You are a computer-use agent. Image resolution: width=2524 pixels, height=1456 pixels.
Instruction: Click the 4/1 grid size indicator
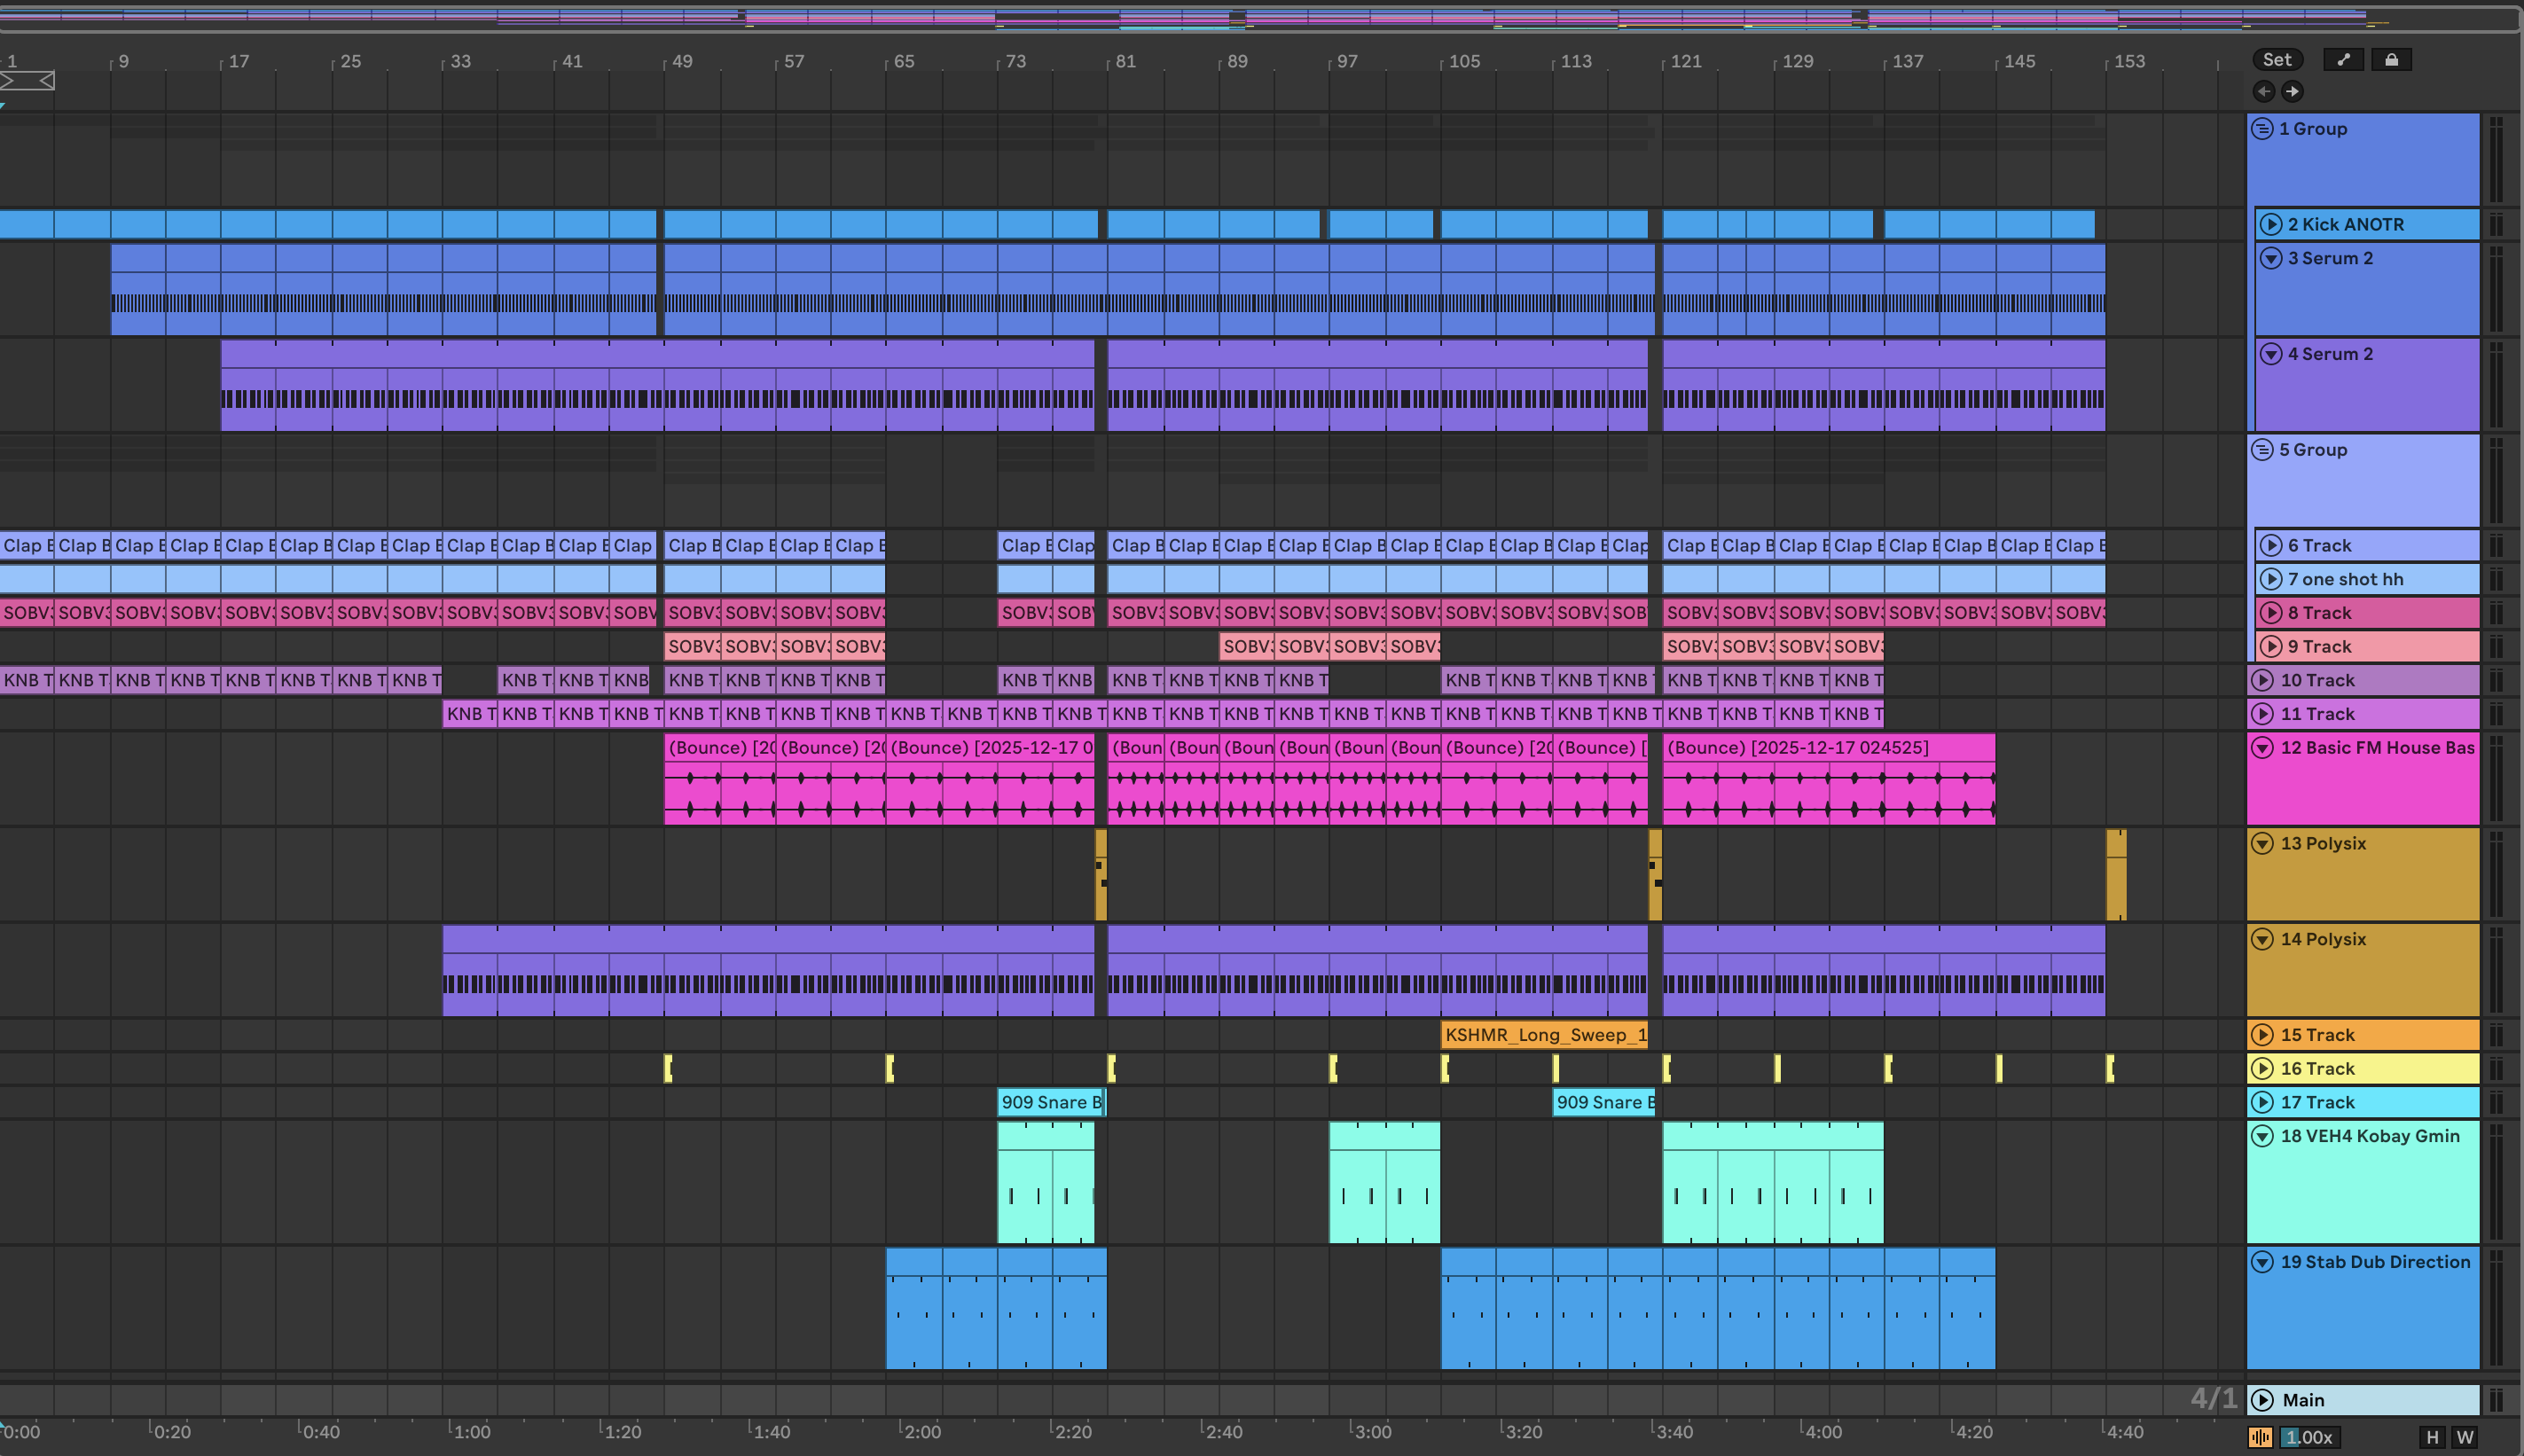2213,1398
